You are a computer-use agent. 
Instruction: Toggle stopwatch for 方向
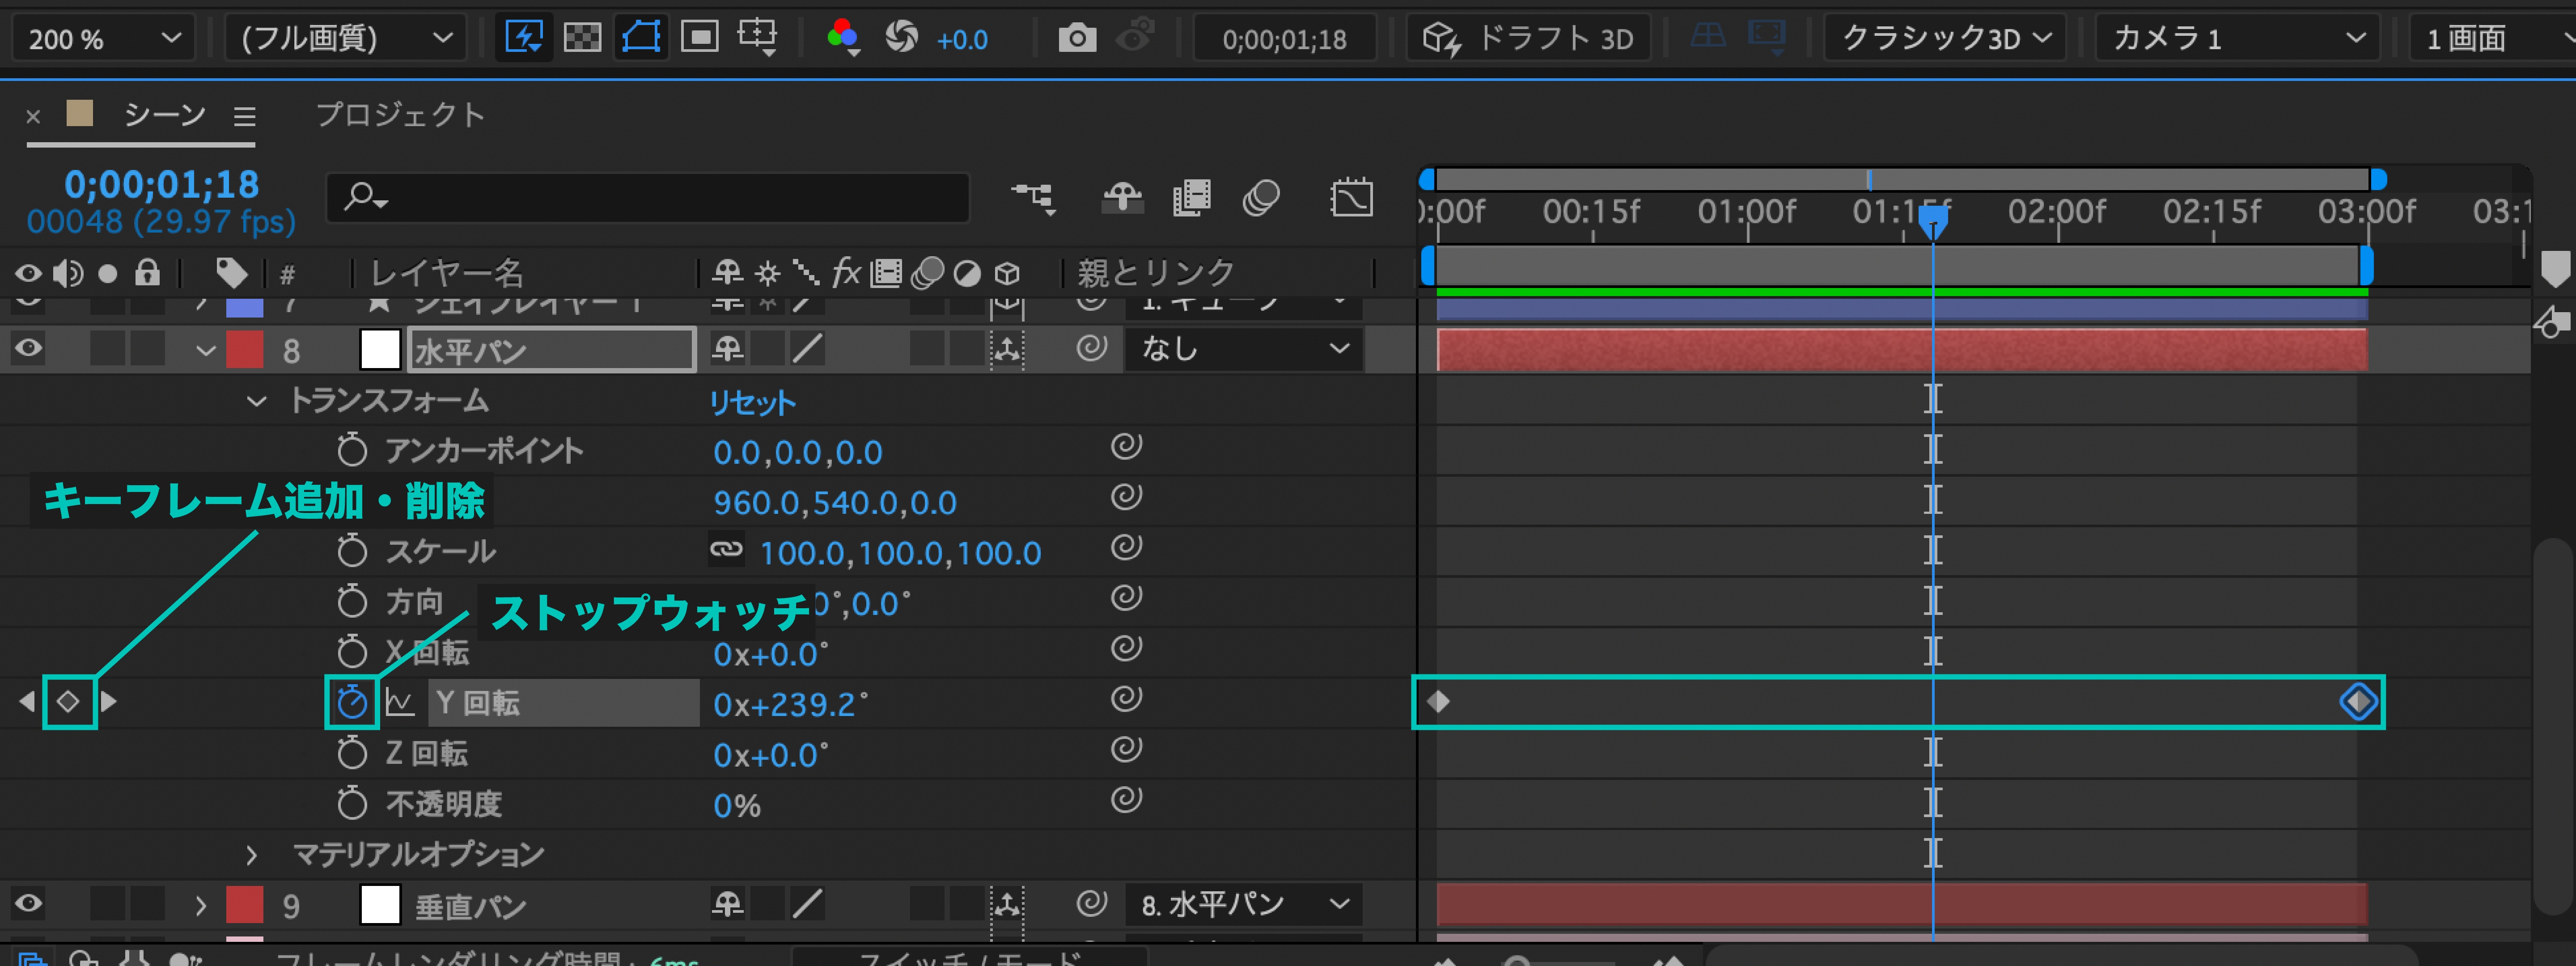[351, 601]
